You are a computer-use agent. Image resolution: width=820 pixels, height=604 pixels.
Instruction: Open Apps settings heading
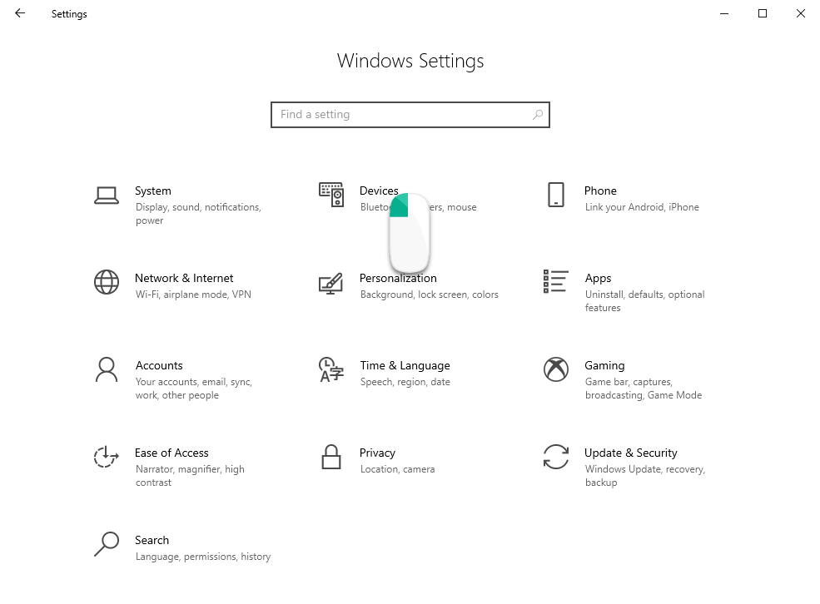click(x=599, y=279)
